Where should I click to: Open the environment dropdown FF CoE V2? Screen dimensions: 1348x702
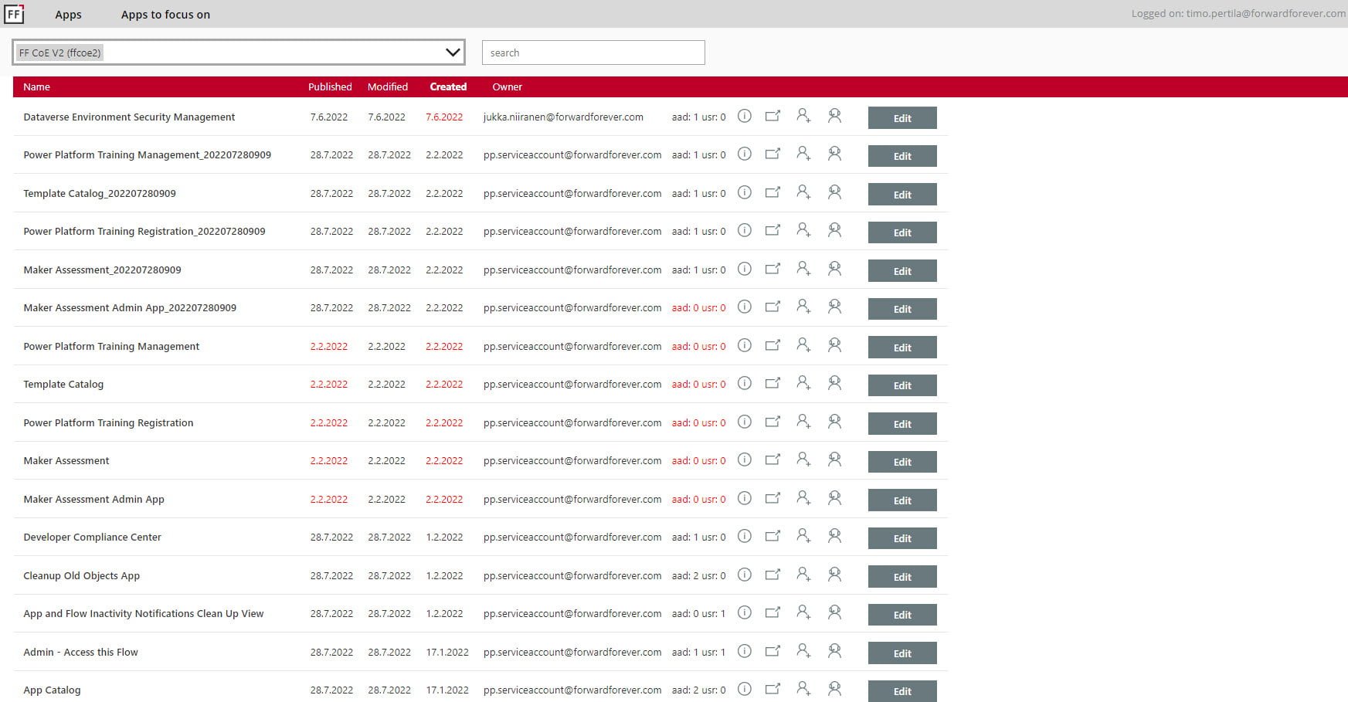[x=239, y=53]
